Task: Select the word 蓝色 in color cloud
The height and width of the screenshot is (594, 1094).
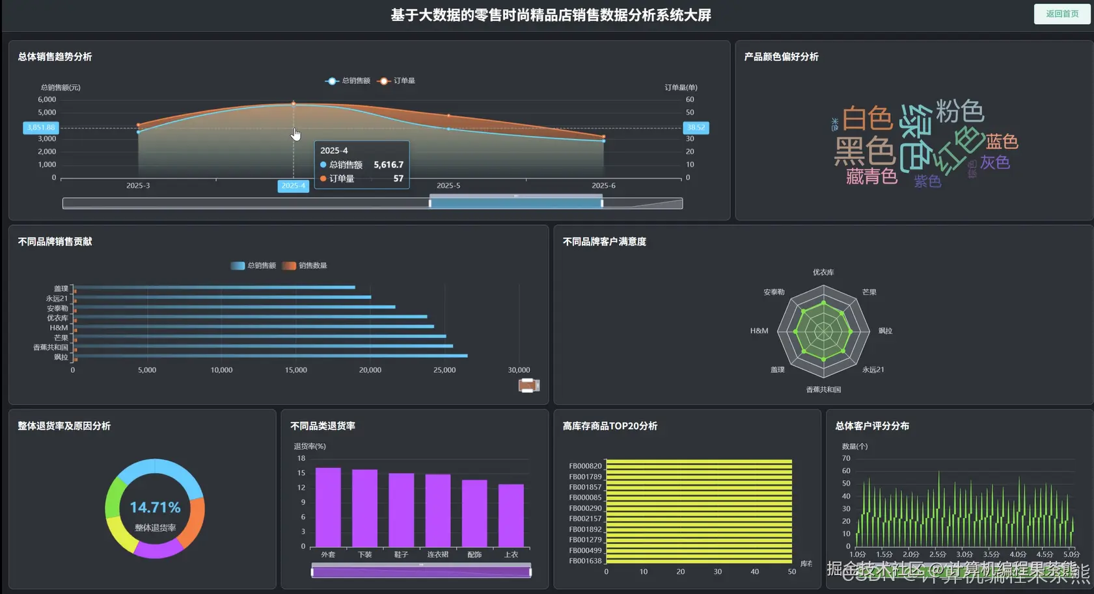Action: click(x=1002, y=141)
